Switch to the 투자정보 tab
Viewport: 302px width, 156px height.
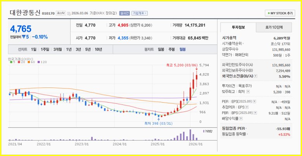coord(238,27)
